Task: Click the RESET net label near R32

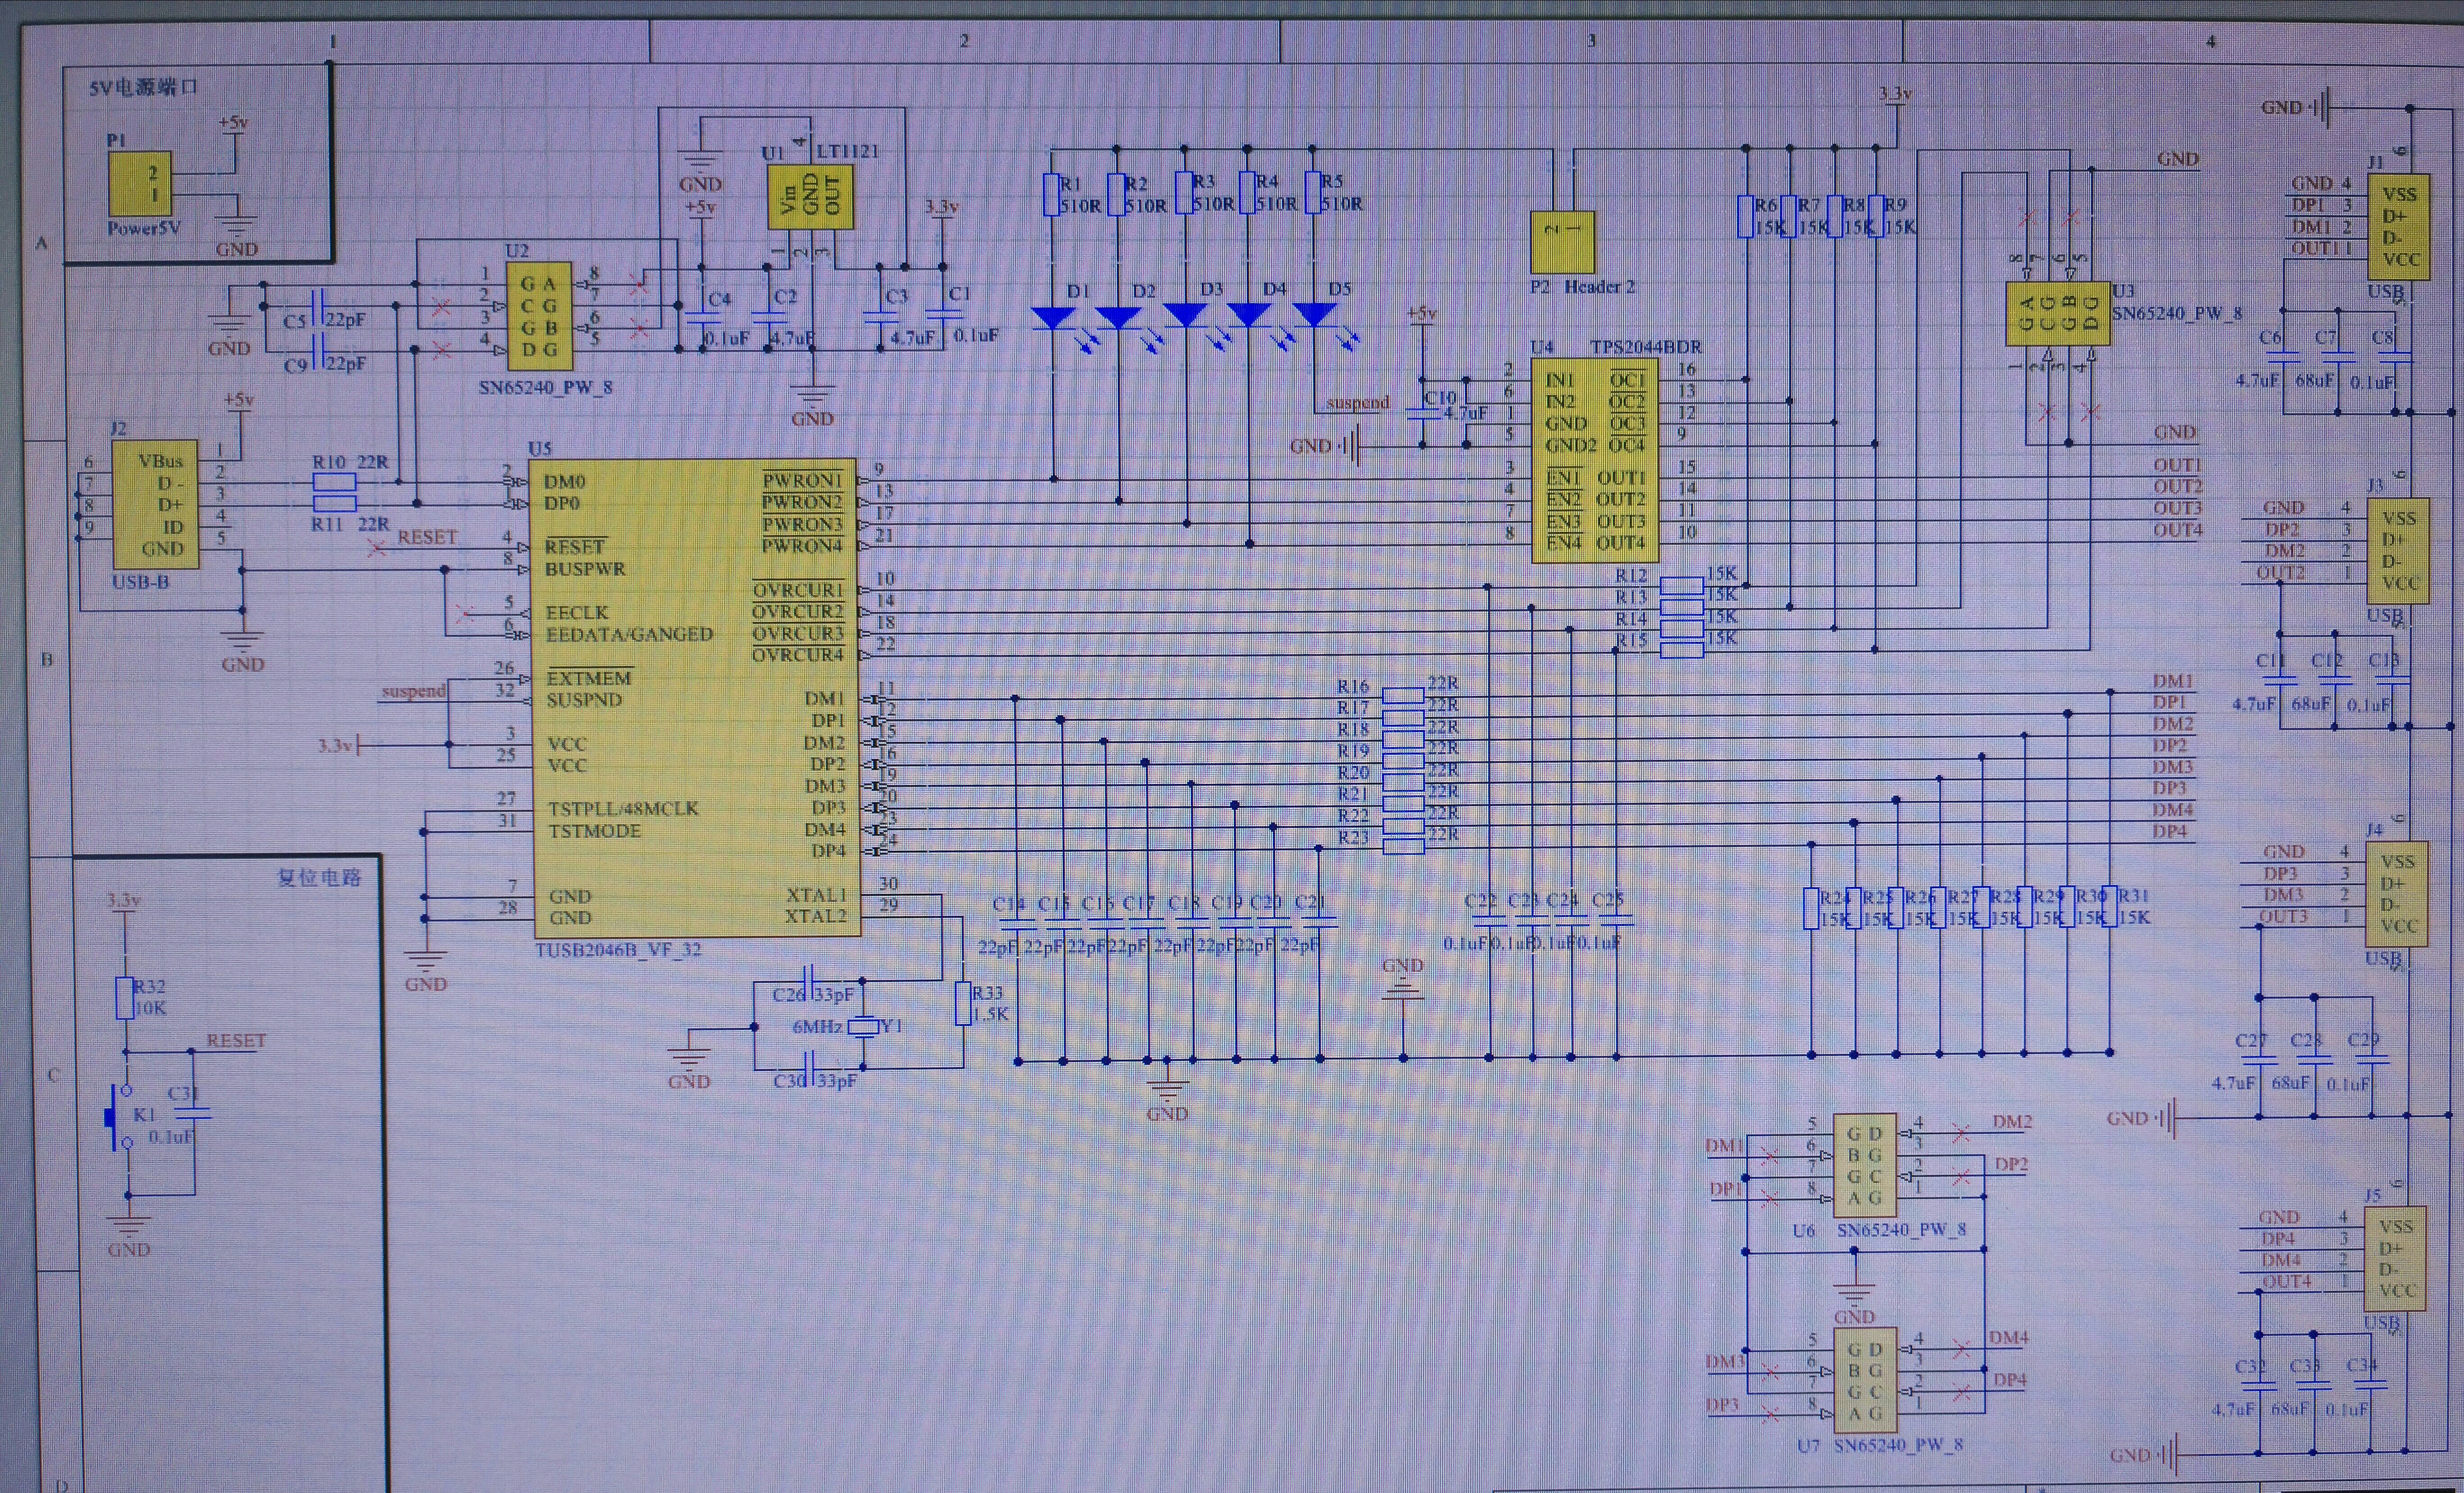Action: point(236,1041)
